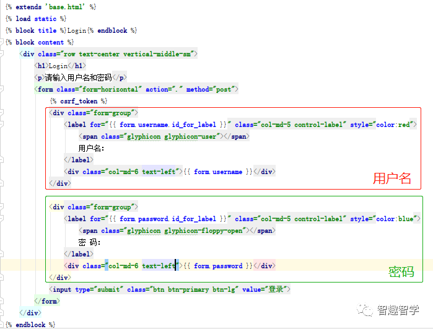The width and height of the screenshot is (433, 329).
Task: Click the glyphicon-floppy-open span line
Action: coord(177,230)
